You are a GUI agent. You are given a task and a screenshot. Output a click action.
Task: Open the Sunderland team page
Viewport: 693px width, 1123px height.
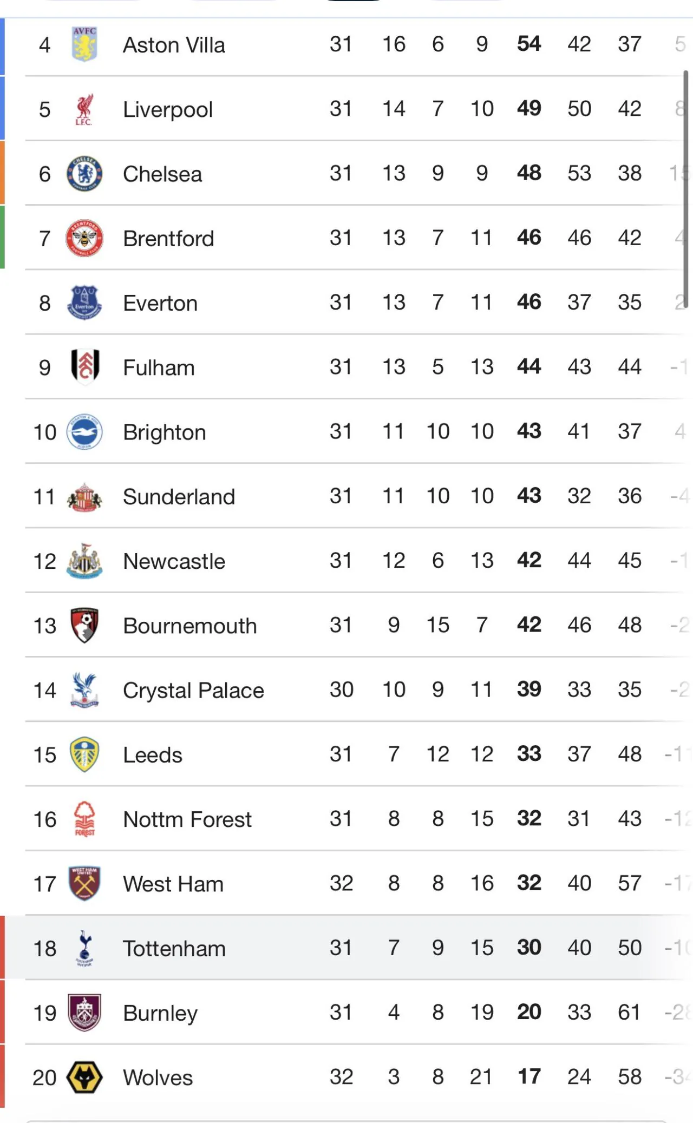pos(179,497)
